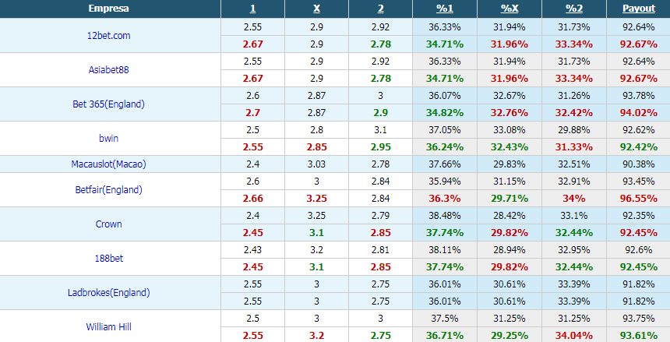Click Betfair current home odds 2.66
The height and width of the screenshot is (342, 670).
pyautogui.click(x=252, y=199)
